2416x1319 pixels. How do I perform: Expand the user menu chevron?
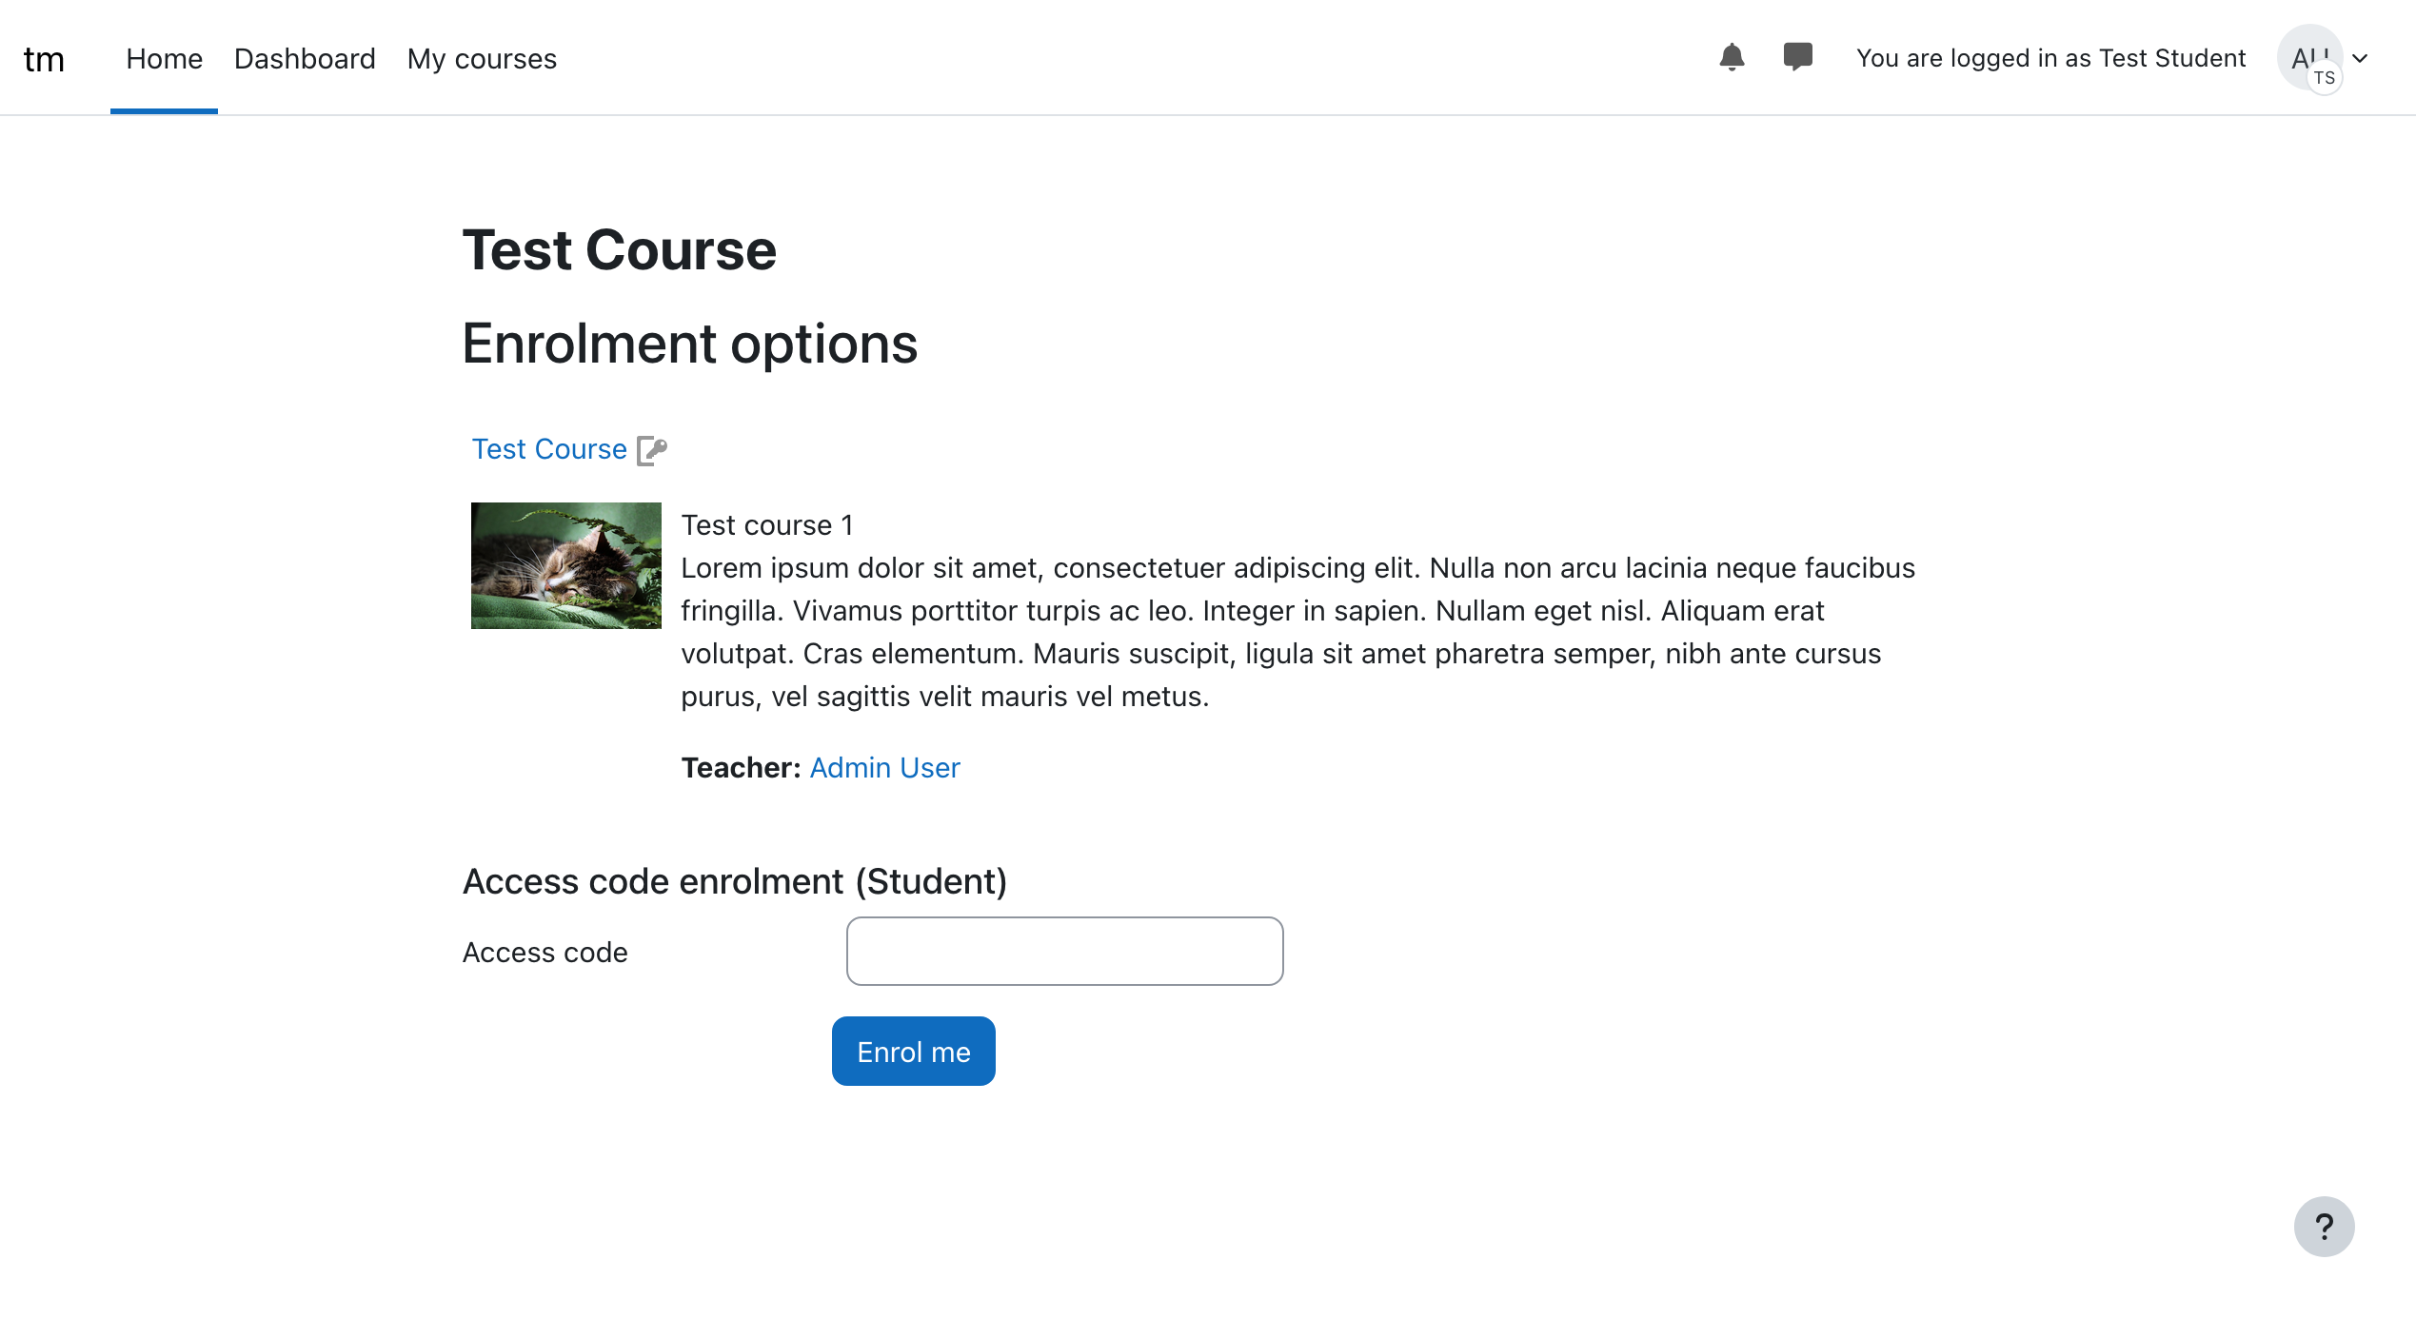2360,59
